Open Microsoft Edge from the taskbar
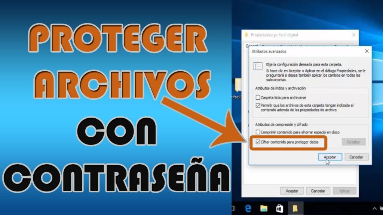This screenshot has height=215, width=383. (x=248, y=208)
